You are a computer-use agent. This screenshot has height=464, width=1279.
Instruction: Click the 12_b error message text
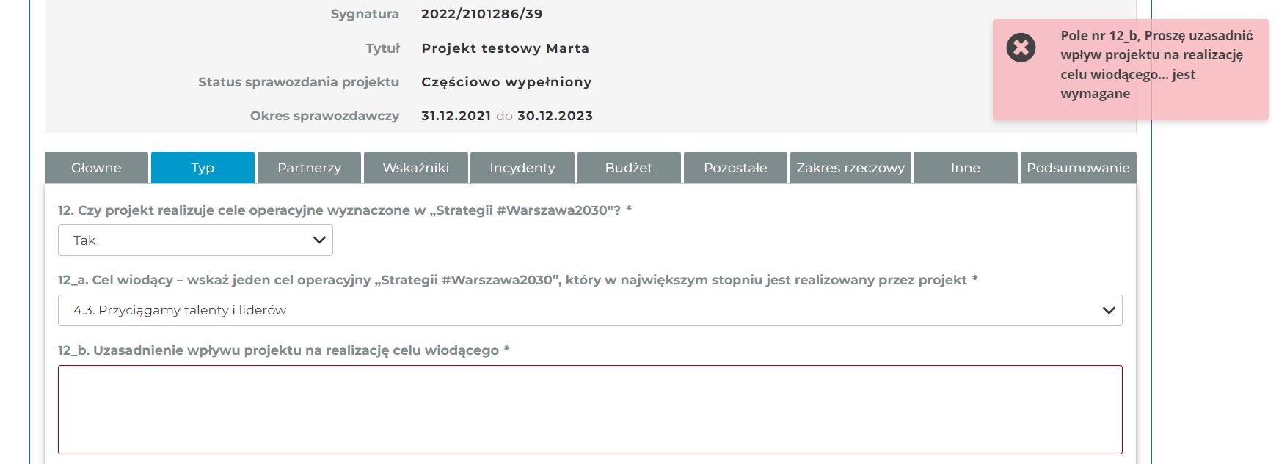[1156, 65]
